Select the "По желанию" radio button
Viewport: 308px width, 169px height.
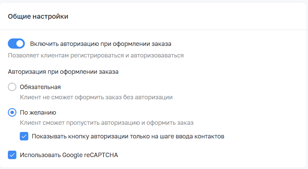(x=12, y=113)
